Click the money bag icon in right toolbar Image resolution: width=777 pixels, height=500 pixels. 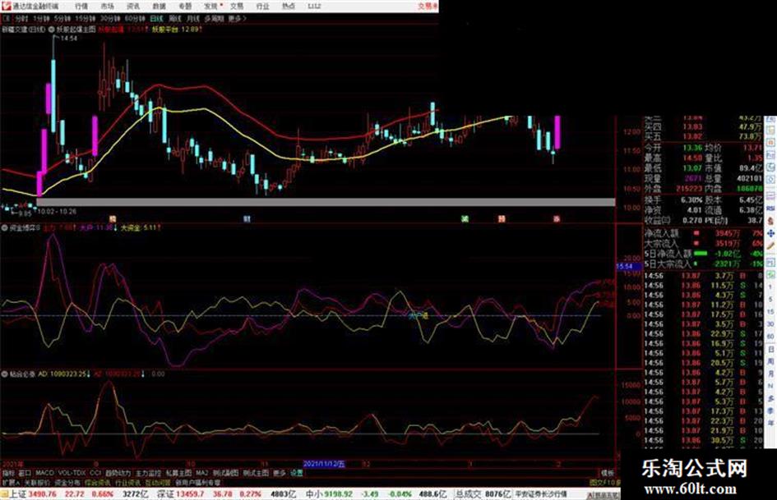pyautogui.click(x=770, y=221)
